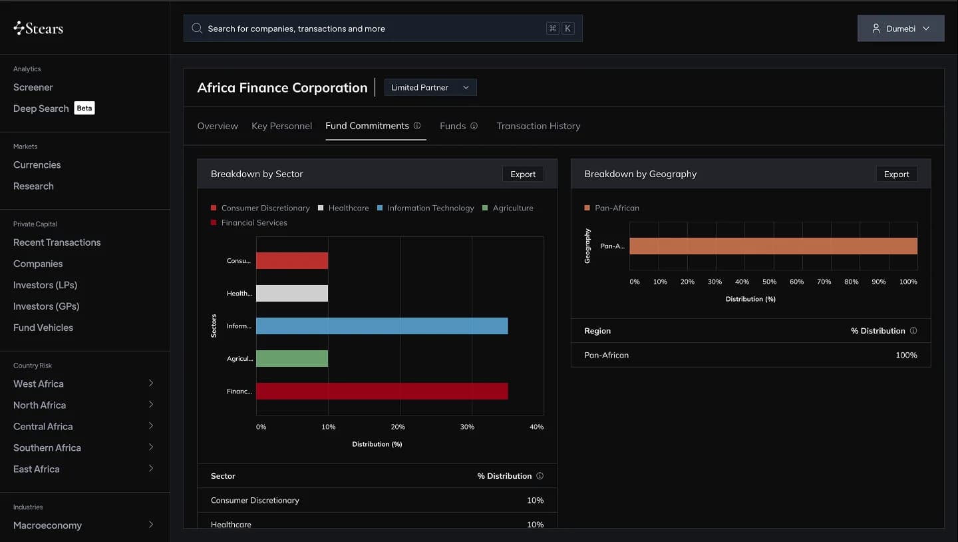Viewport: 958px width, 542px height.
Task: Go to Currencies under Markets
Action: tap(37, 164)
